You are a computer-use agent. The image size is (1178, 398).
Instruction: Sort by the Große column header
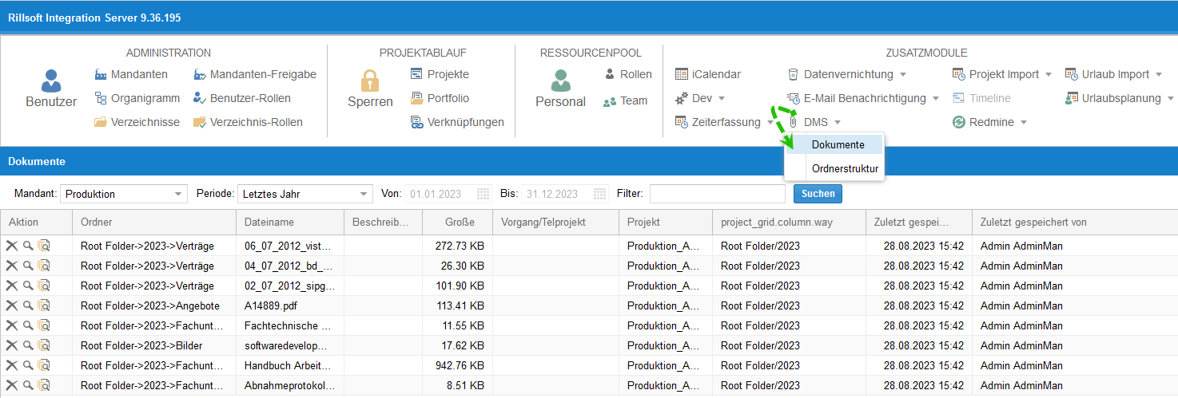(x=457, y=223)
